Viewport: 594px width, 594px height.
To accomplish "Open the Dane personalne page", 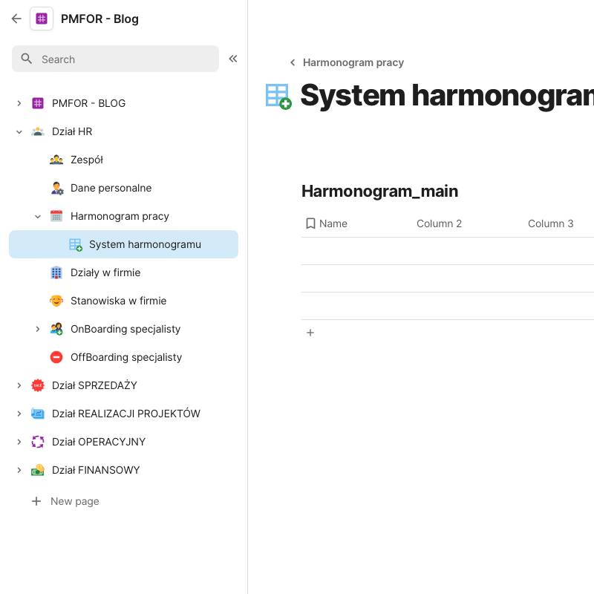I will point(111,188).
